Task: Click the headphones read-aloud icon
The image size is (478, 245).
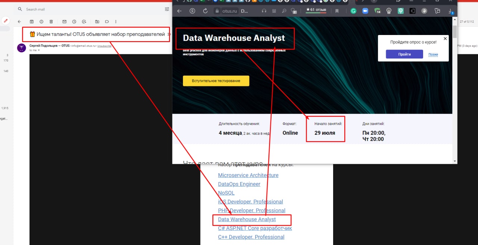Action: tap(264, 11)
